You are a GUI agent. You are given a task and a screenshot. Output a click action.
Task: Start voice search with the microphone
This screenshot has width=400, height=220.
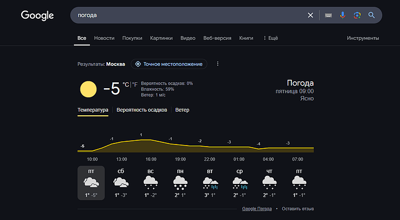(x=342, y=15)
